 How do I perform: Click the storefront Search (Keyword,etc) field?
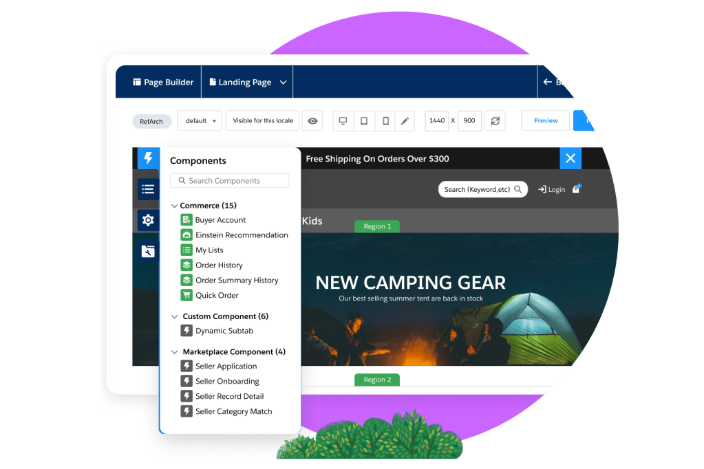(482, 189)
